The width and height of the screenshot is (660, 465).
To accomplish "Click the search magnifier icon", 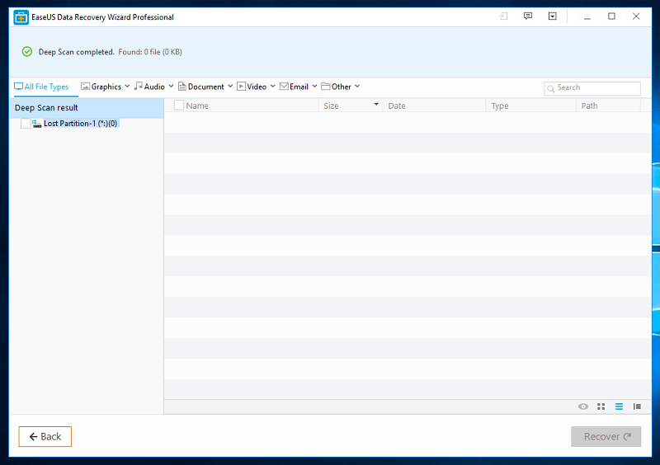I will (550, 88).
